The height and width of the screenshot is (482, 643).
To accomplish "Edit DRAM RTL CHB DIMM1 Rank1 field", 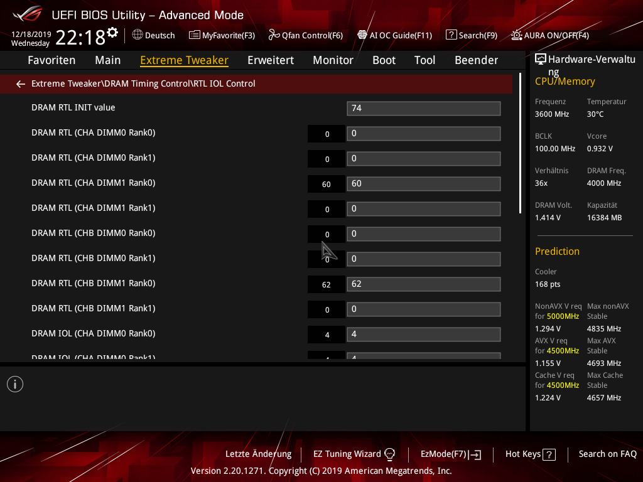I will pyautogui.click(x=424, y=309).
